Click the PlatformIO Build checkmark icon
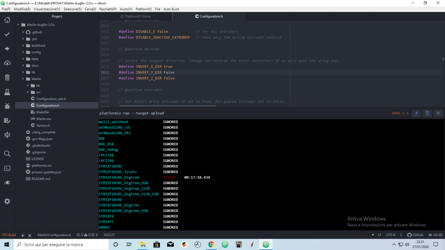This screenshot has height=250, width=445. click(7, 34)
